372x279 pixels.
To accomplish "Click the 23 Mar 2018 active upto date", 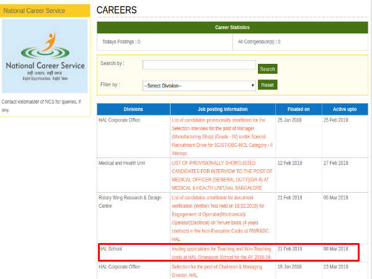I will (335, 267).
